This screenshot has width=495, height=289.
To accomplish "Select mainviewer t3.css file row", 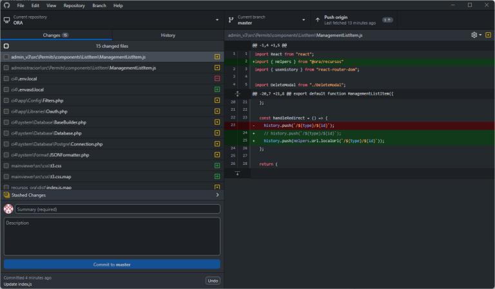I will [x=112, y=166].
